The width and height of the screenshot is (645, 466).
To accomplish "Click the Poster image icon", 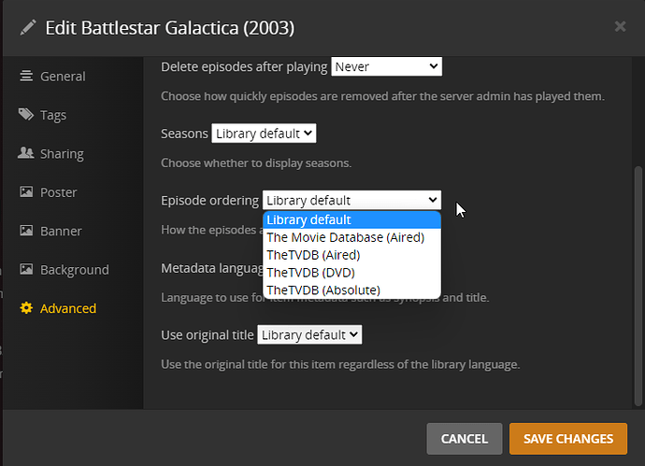I will point(26,191).
